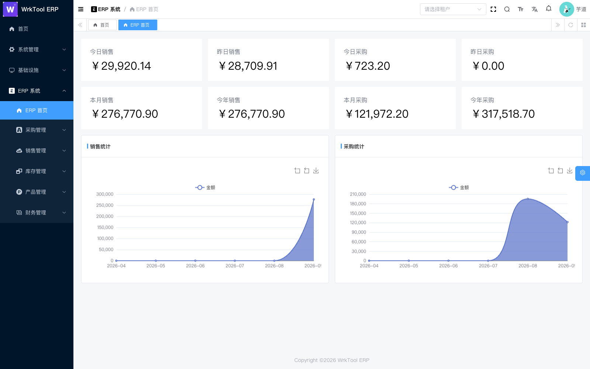
Task: Toggle 金额 legend in sales chart
Action: (205, 187)
